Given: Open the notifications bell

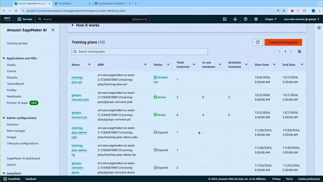Looking at the screenshot, I should [235, 19].
